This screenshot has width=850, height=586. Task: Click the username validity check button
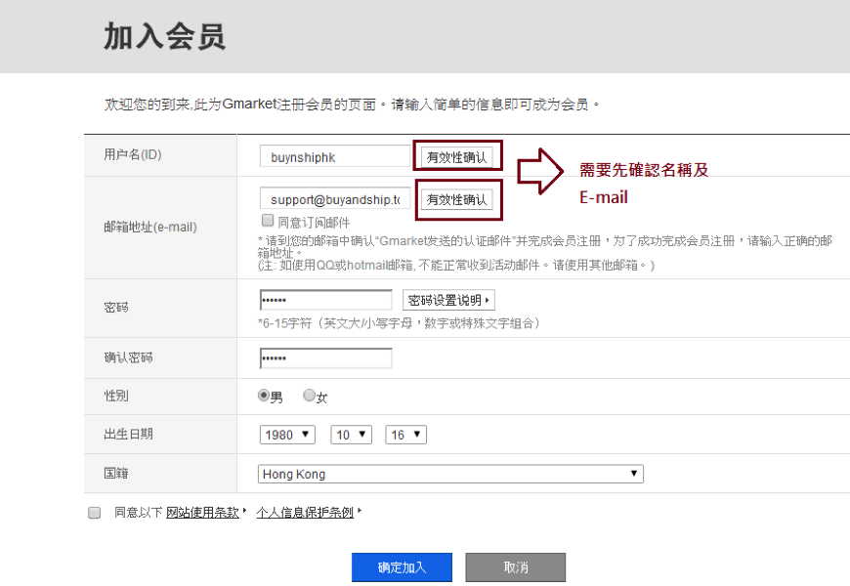coord(456,156)
